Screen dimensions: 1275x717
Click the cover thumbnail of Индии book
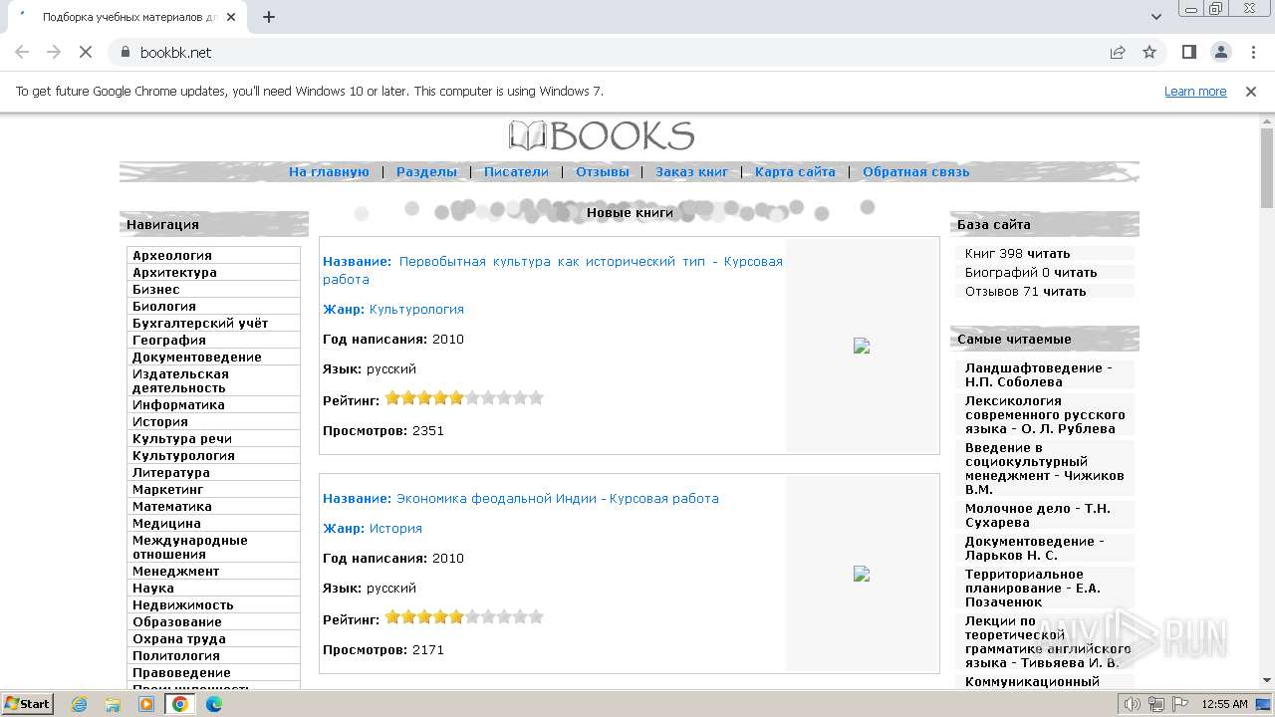[x=862, y=574]
